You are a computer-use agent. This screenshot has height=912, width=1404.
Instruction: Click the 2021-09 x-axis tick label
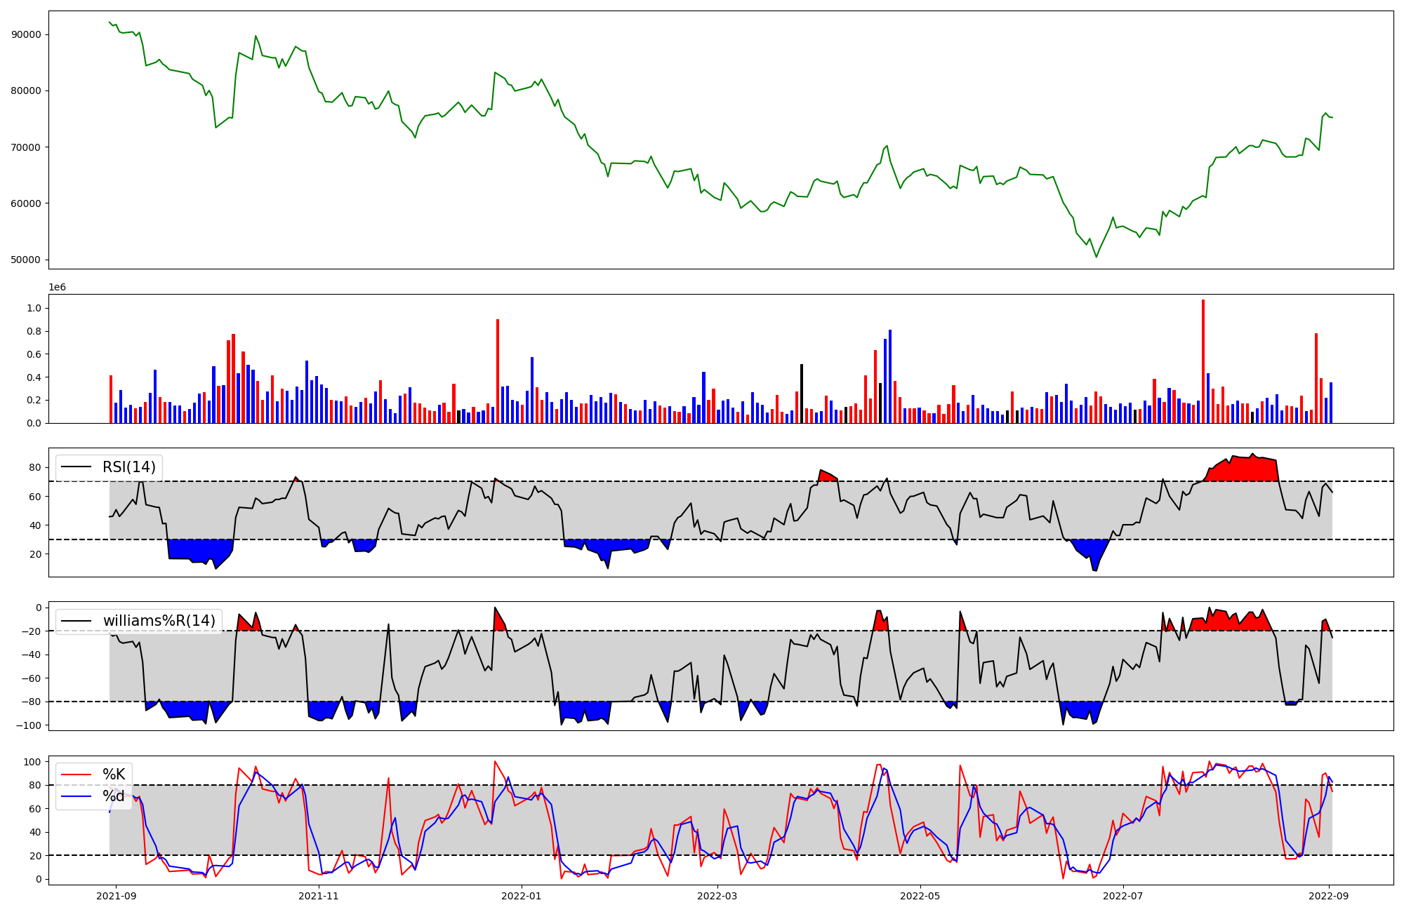116,896
